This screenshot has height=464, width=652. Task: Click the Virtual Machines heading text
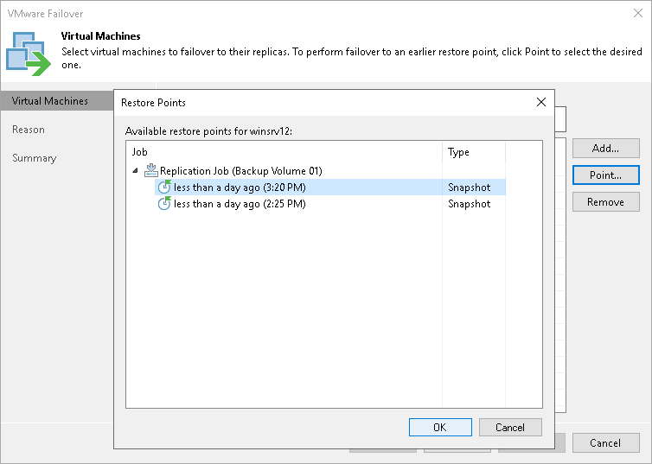pyautogui.click(x=100, y=36)
